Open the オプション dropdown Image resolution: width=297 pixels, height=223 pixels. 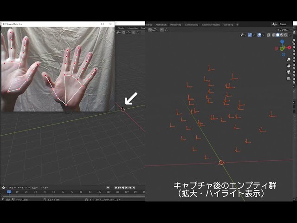(x=284, y=29)
